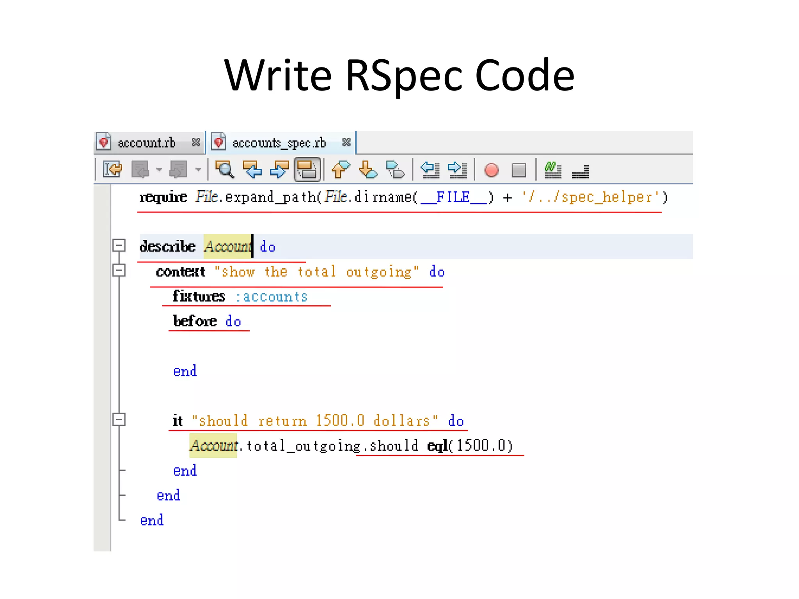
Task: Click the Shift Line Left icon
Action: click(430, 170)
